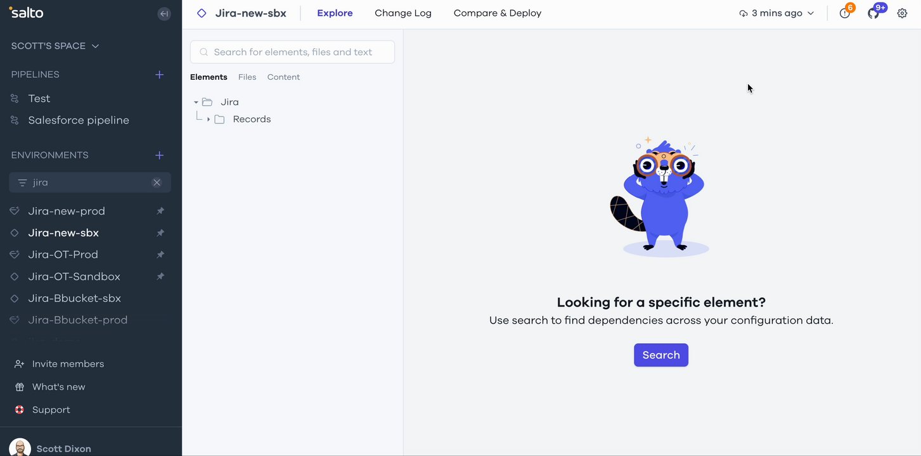Open the Jira-new-prod environment
Screen dimensions: 921x456
67,211
